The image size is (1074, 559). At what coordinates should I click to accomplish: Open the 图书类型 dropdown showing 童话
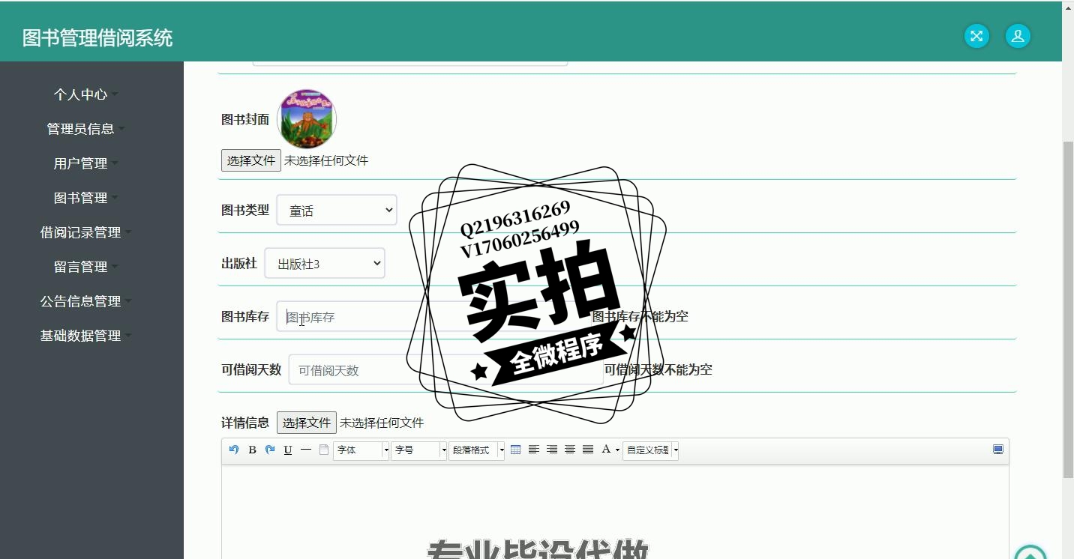coord(337,210)
